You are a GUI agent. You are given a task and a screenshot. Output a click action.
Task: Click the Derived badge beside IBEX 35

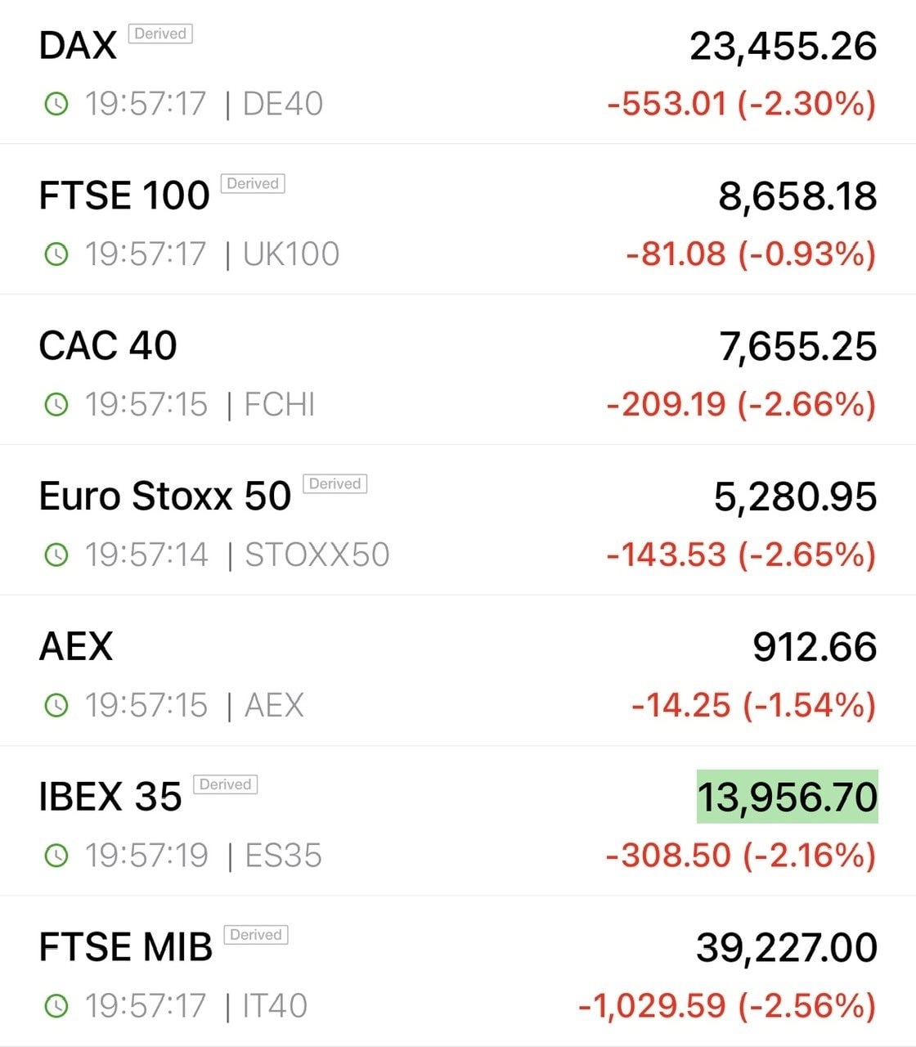pyautogui.click(x=226, y=784)
